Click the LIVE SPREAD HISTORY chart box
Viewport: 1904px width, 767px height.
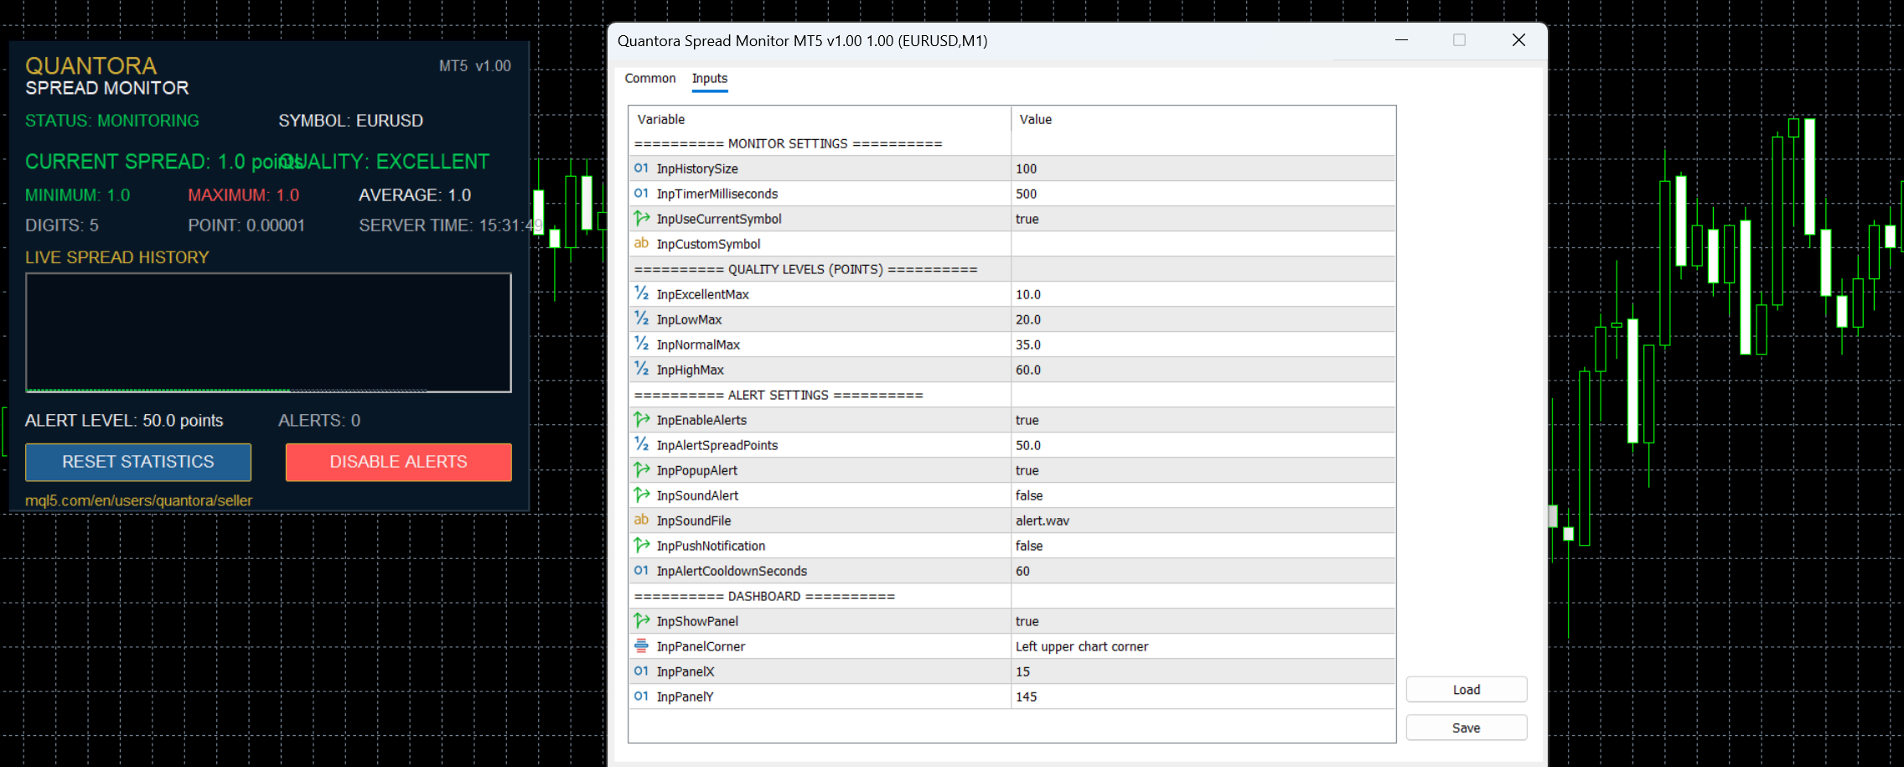point(268,332)
